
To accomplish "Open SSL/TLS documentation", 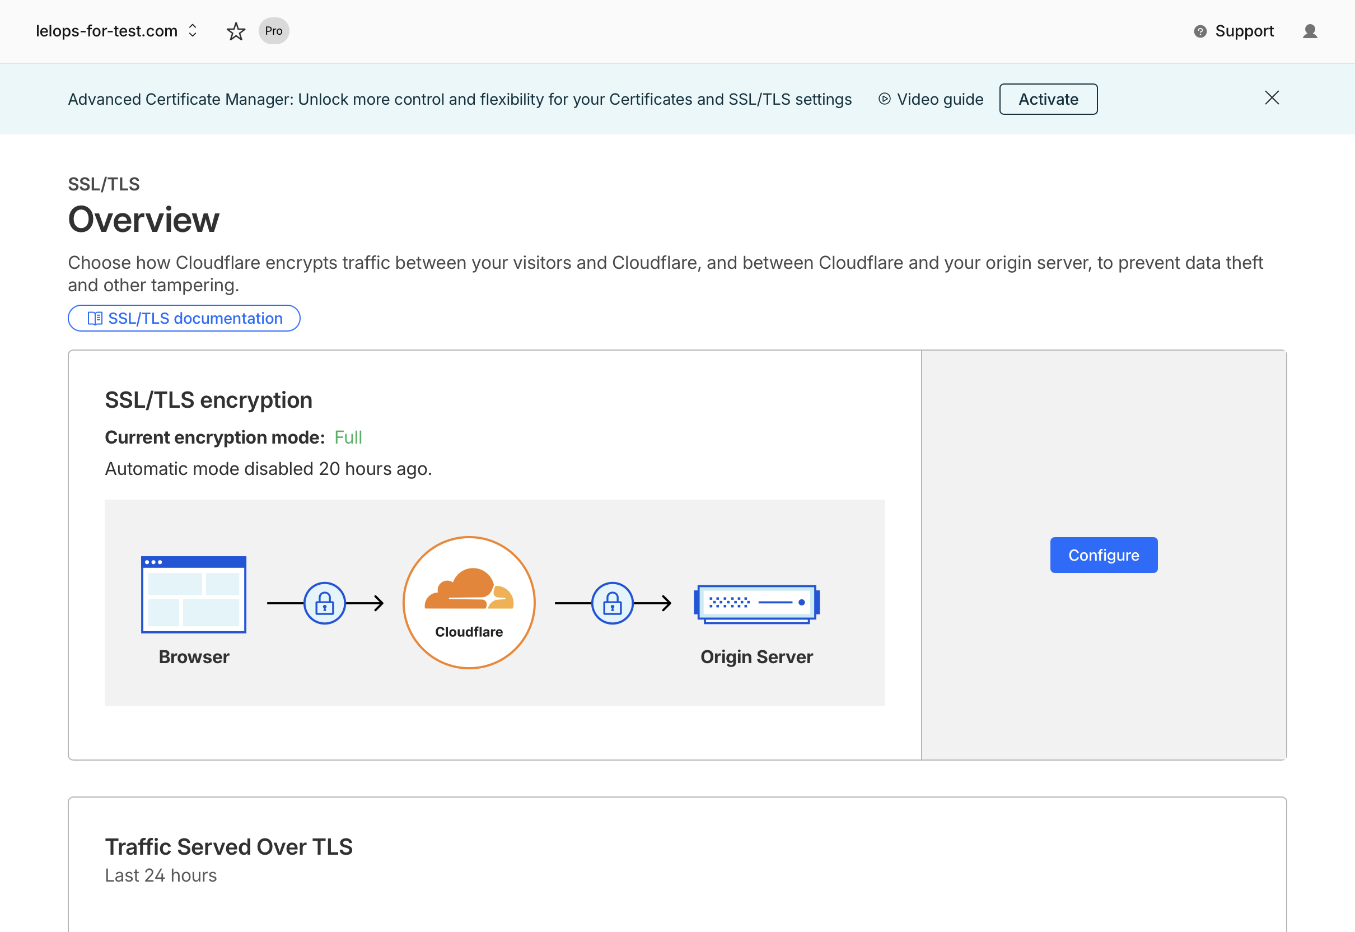I will pyautogui.click(x=184, y=318).
